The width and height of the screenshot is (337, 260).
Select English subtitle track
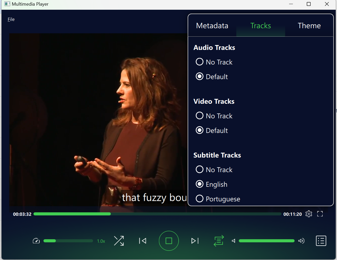200,184
